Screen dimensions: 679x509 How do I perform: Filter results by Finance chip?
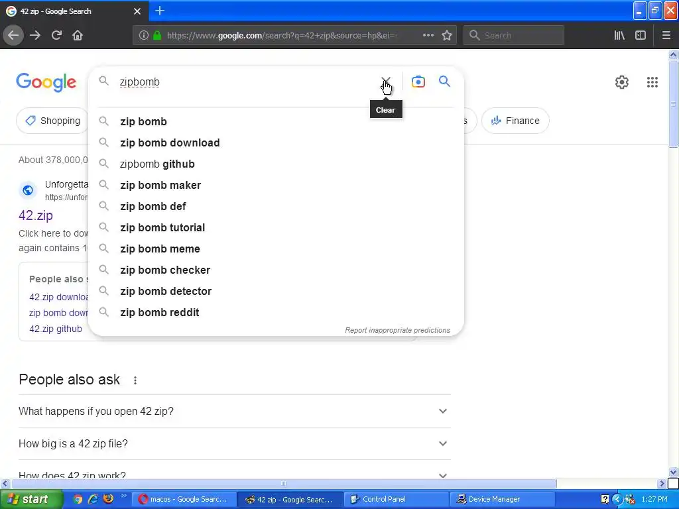point(515,121)
